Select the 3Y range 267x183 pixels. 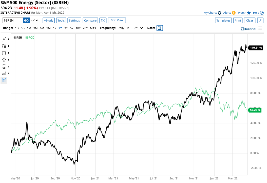pos(66,28)
